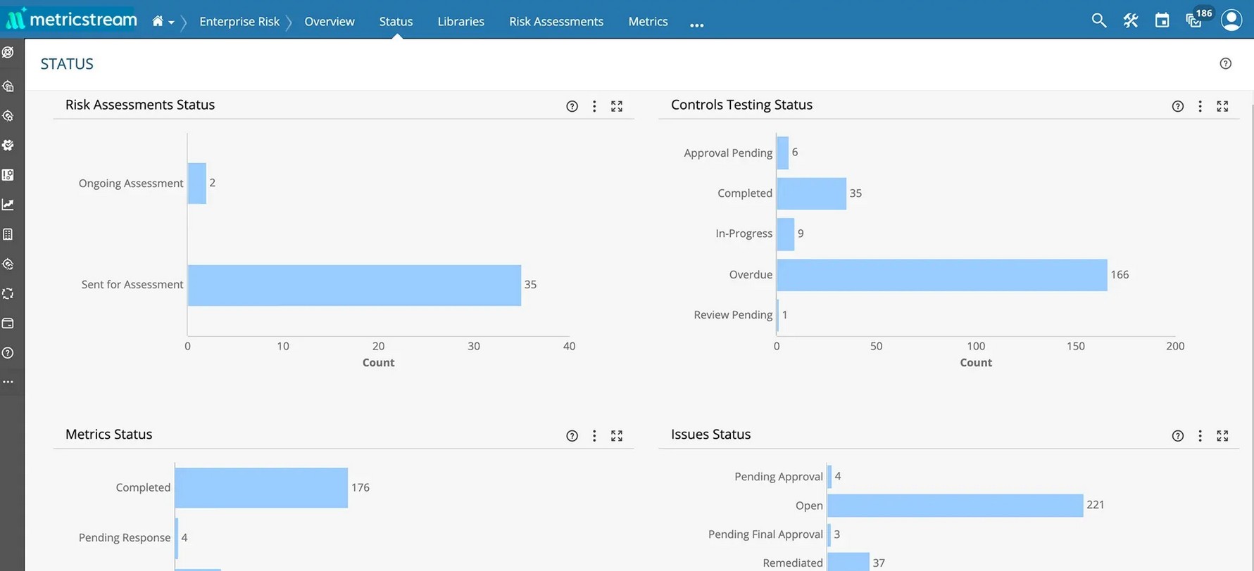Screen dimensions: 1254x571
Task: Open options menu of Metrics Status
Action: tap(594, 436)
